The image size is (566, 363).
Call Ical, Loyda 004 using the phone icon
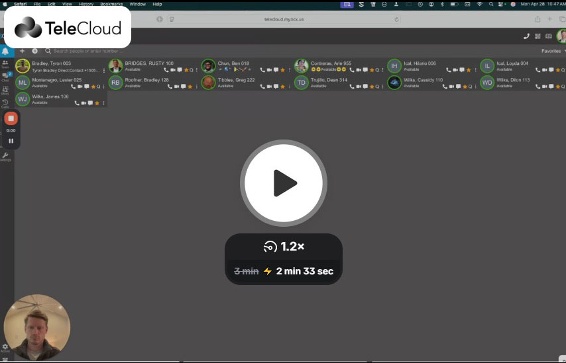coord(538,70)
